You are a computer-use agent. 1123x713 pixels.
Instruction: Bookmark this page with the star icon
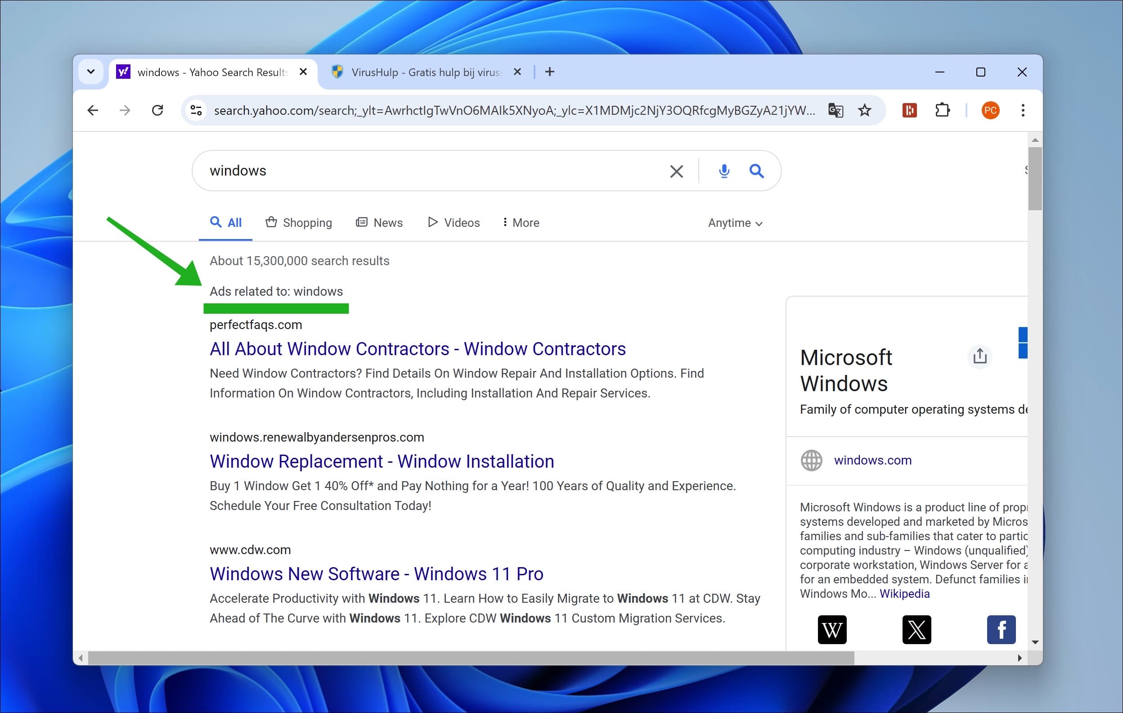(864, 111)
